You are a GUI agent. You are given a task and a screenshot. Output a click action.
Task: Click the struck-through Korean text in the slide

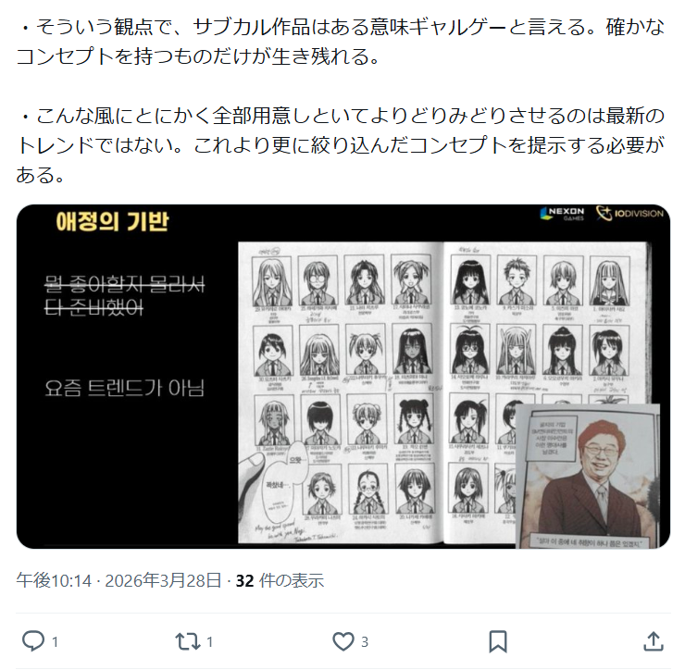point(125,296)
